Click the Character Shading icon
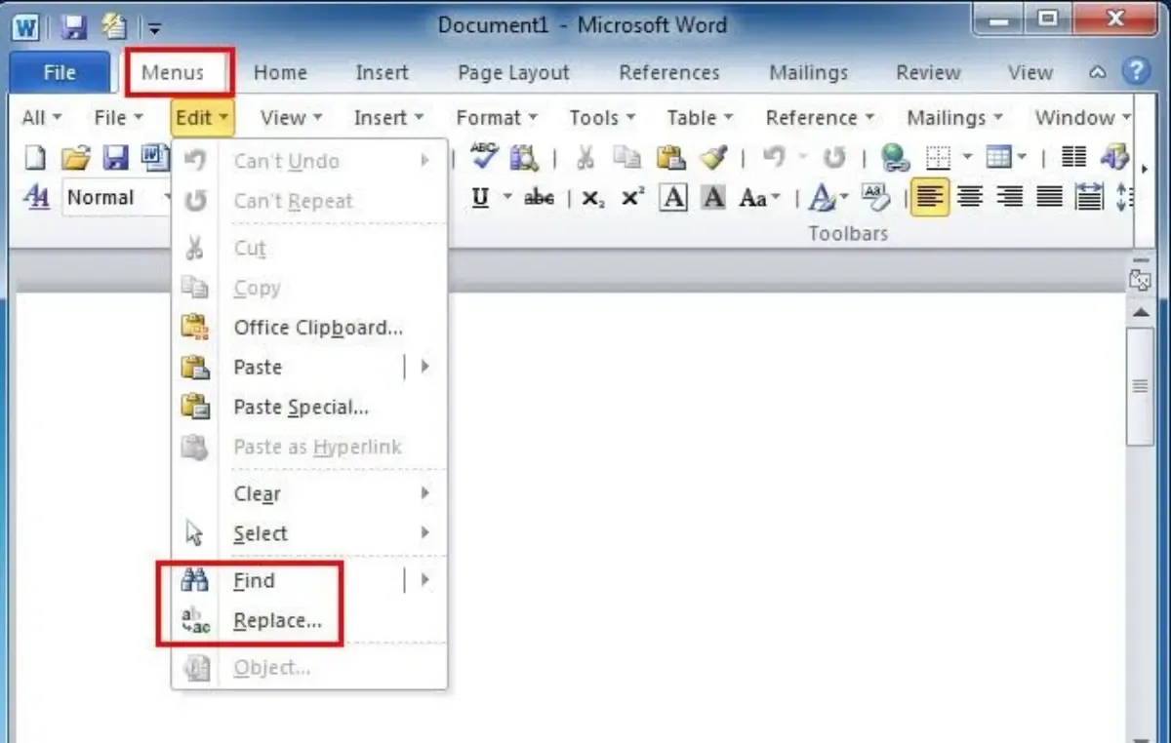The height and width of the screenshot is (743, 1171). click(x=714, y=198)
